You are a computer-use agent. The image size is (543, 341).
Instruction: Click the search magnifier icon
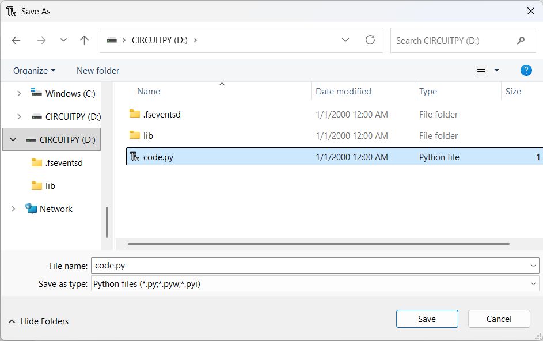(x=521, y=41)
